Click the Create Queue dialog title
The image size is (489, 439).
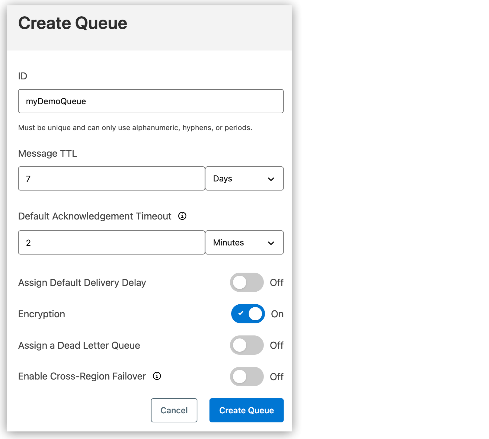72,23
